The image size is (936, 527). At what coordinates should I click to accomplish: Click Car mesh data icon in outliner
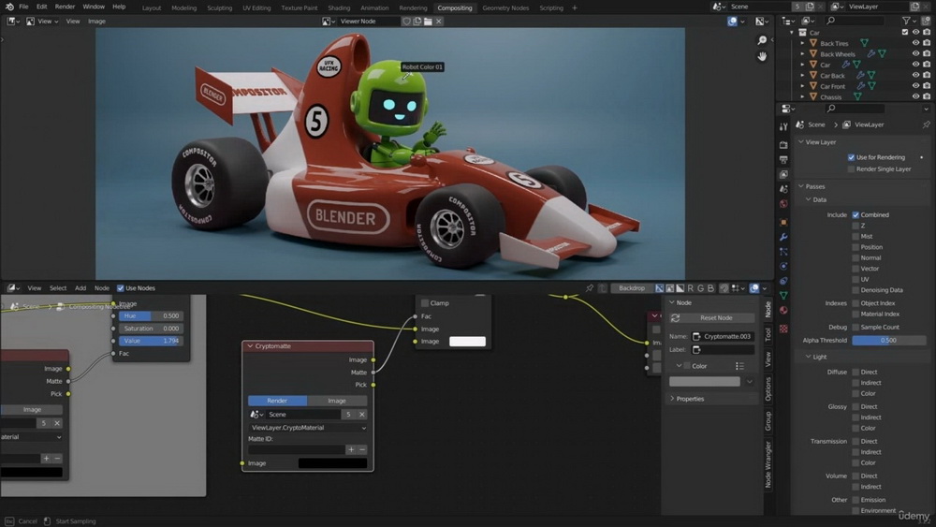click(x=857, y=65)
